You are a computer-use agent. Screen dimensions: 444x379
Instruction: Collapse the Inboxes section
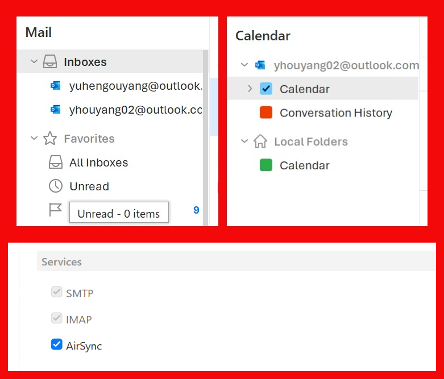(x=34, y=62)
